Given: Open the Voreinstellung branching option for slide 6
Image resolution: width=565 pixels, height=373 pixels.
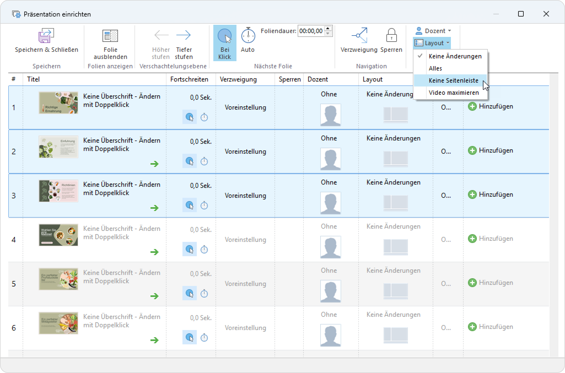Looking at the screenshot, I should (245, 328).
